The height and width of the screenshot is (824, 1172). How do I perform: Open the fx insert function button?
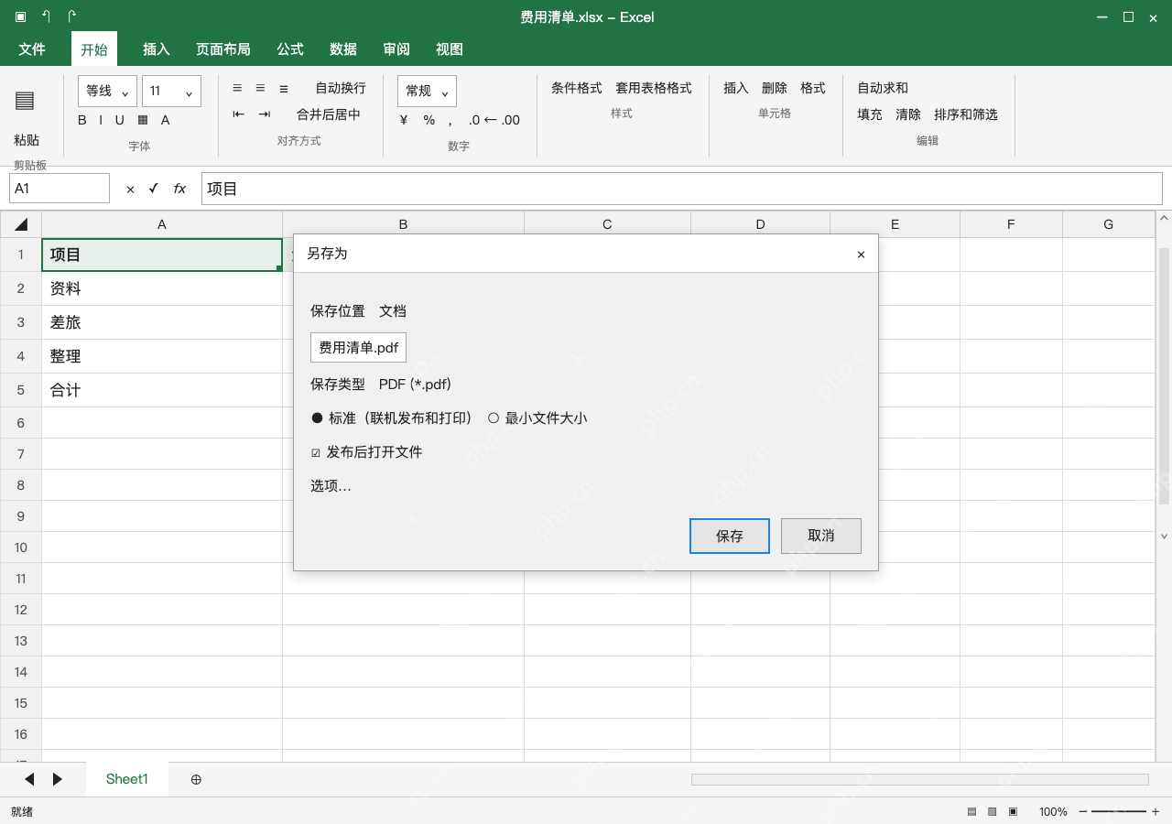(x=179, y=189)
